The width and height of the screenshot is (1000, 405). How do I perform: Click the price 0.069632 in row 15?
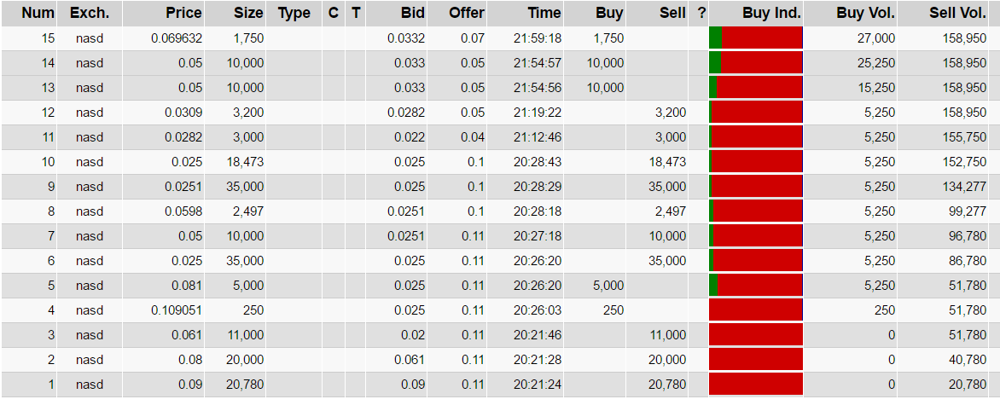tap(176, 38)
